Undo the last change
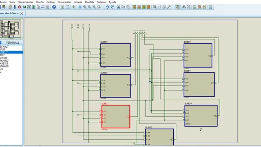 [x=107, y=7]
